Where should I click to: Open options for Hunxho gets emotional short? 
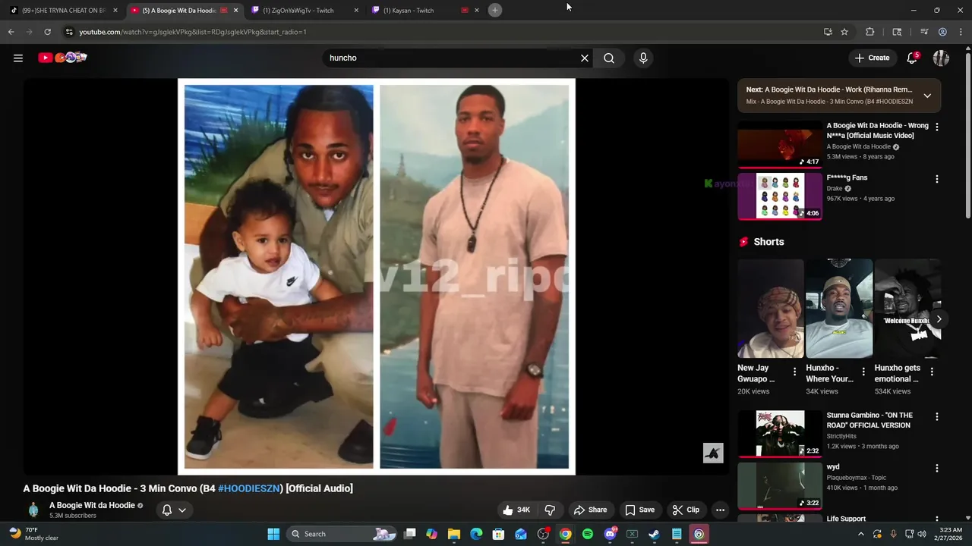click(932, 372)
